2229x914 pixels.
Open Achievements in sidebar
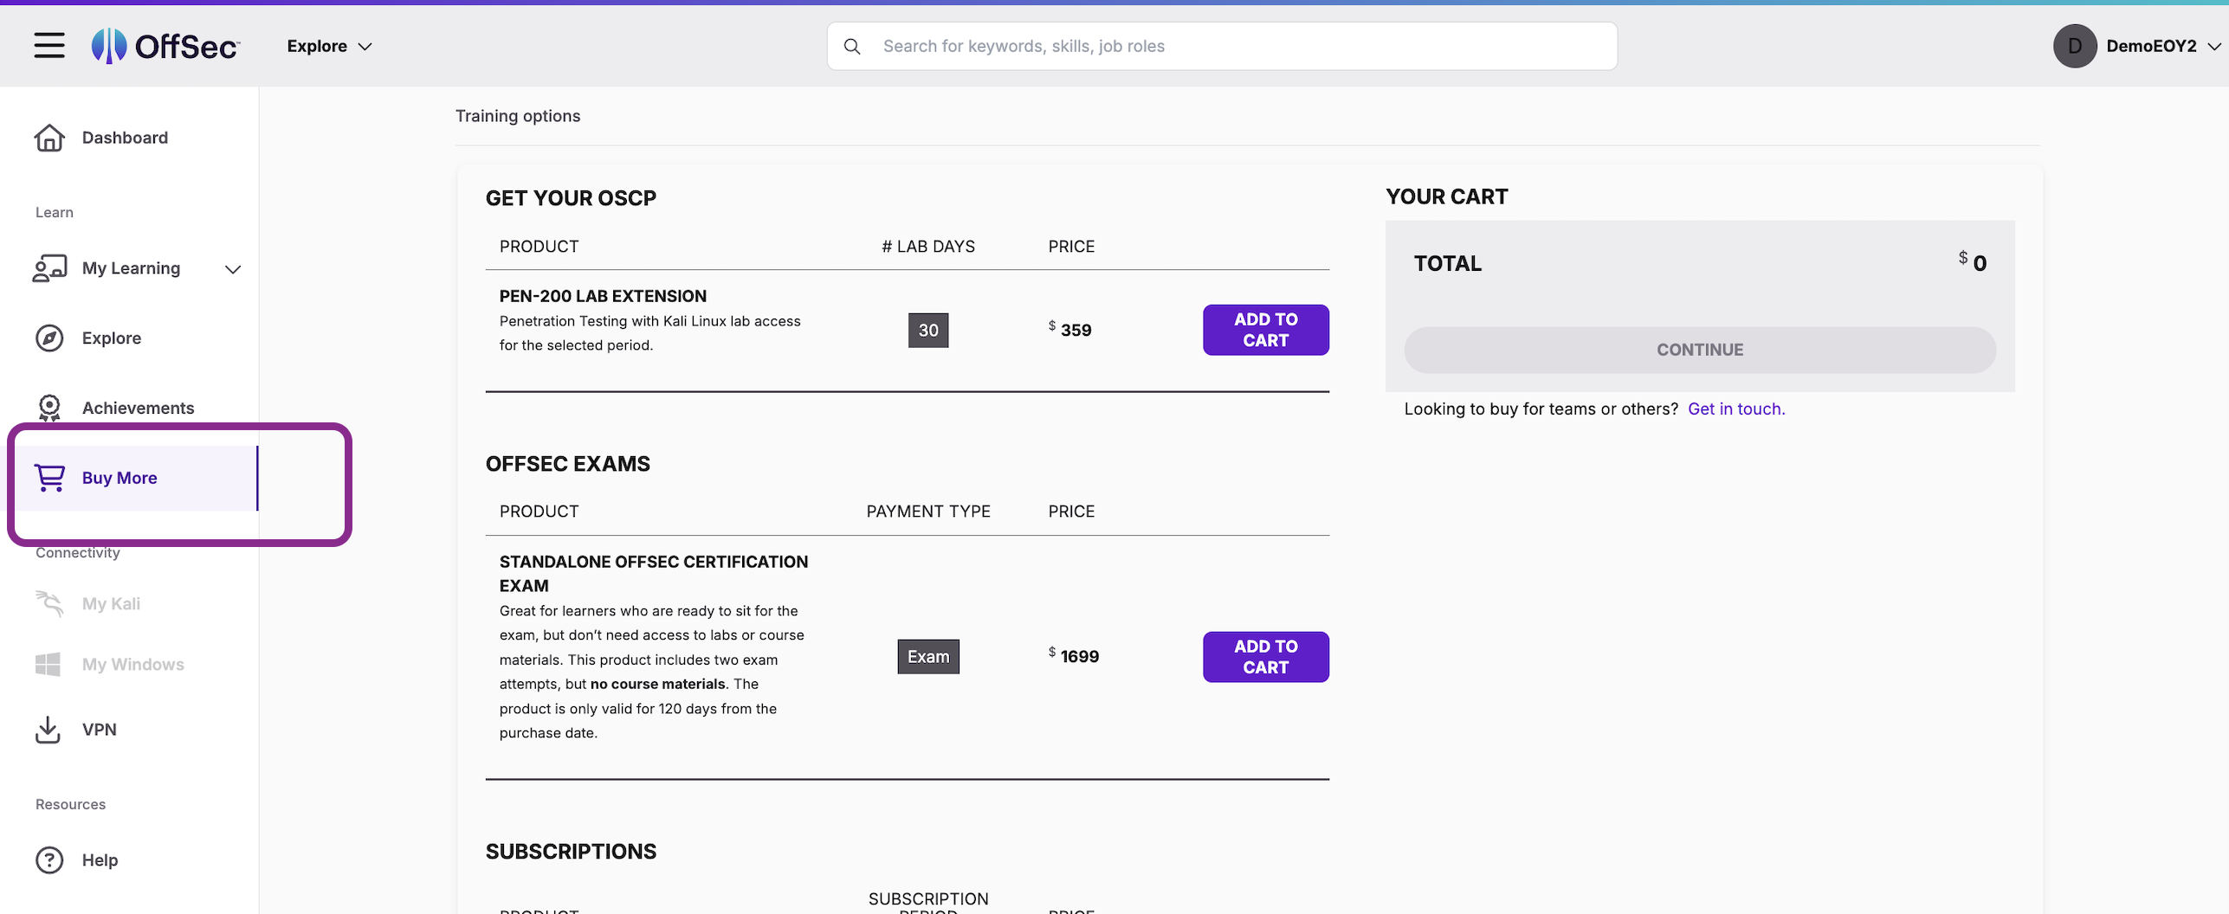(x=138, y=408)
